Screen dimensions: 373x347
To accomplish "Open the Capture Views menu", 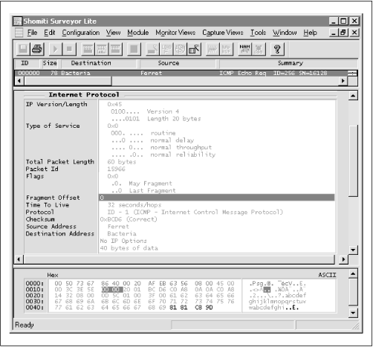I will coord(223,33).
